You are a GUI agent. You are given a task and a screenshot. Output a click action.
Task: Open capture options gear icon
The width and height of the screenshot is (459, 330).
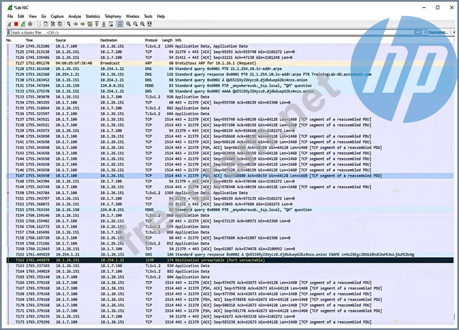coord(30,24)
